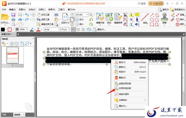The width and height of the screenshot is (186, 118).
Task: Toggle center text alignment
Action: [x=78, y=29]
